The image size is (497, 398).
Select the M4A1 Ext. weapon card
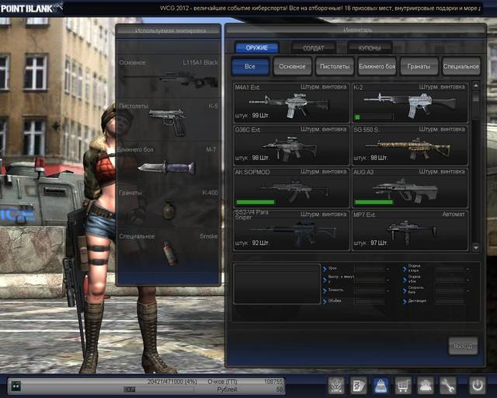291,103
